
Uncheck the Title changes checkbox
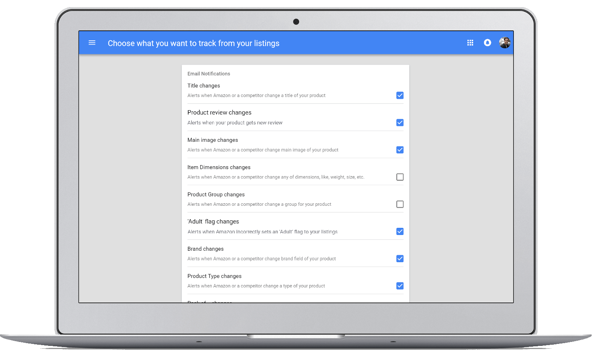tap(400, 96)
